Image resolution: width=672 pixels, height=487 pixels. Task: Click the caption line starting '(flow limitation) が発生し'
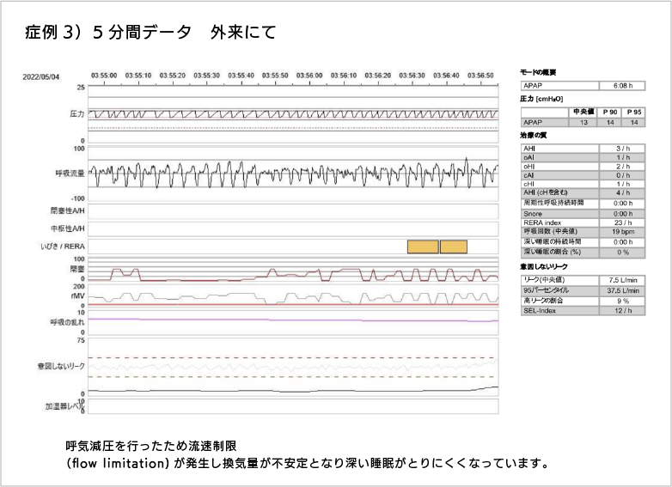307,464
